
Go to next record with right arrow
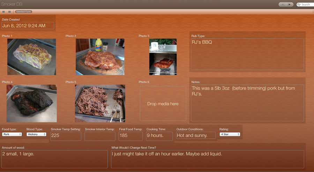(x=290, y=5)
